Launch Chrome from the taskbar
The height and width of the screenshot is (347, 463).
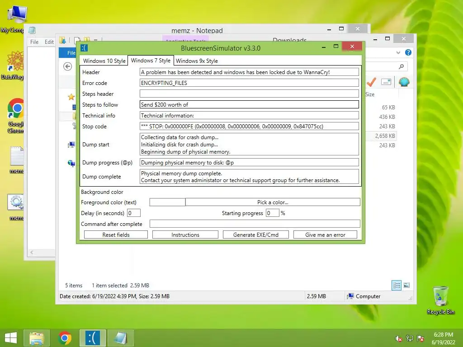(x=65, y=338)
